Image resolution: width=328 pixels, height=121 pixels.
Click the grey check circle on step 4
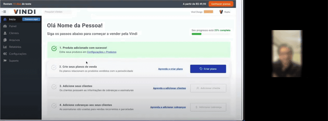[54, 106]
